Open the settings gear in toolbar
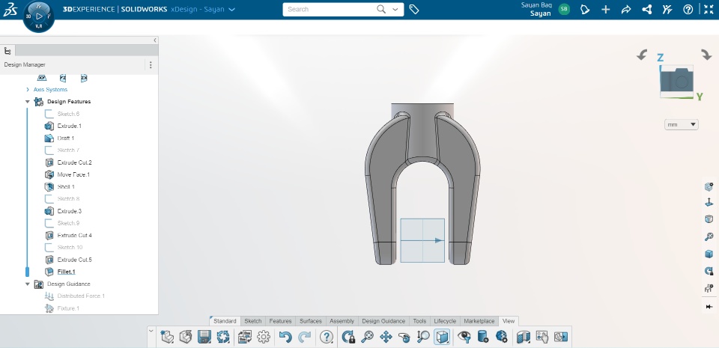719x348 pixels. coord(264,338)
